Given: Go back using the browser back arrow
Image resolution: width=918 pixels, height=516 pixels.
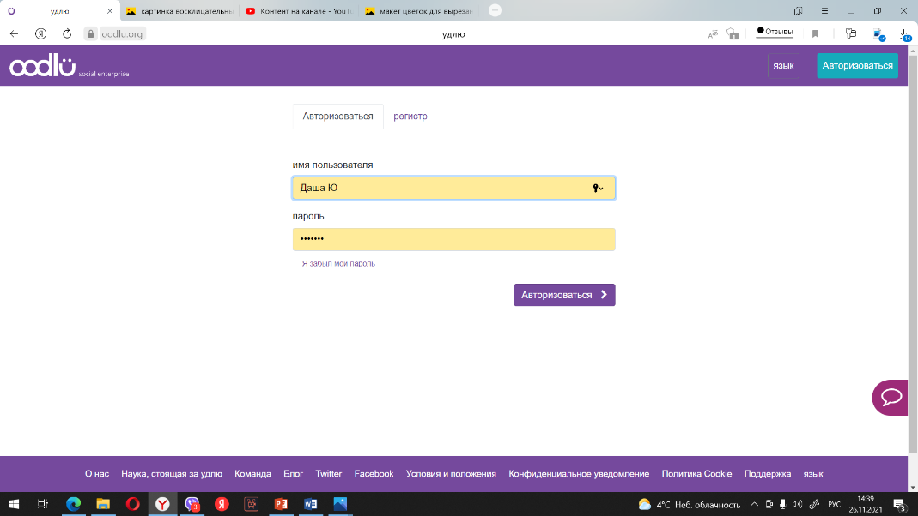Looking at the screenshot, I should [15, 33].
